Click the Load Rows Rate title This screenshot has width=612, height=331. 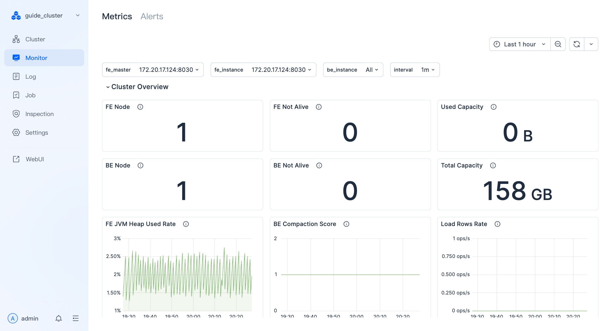tap(464, 224)
